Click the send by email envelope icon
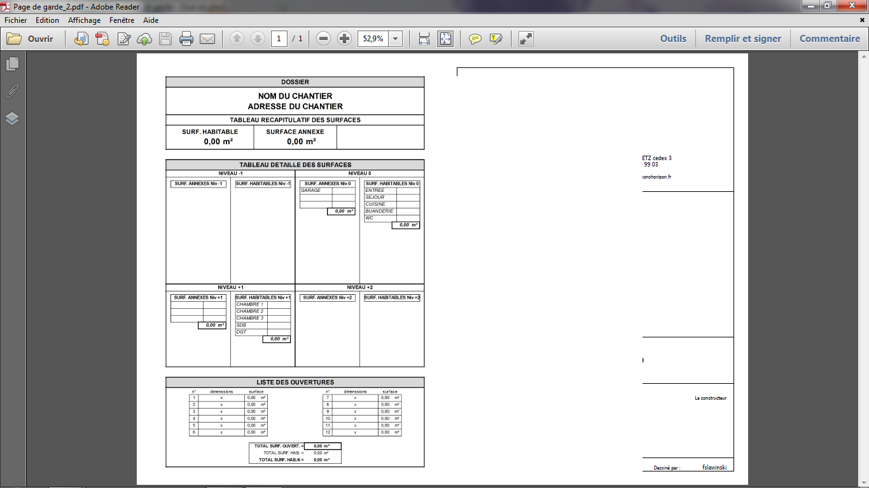The width and height of the screenshot is (869, 488). [207, 39]
